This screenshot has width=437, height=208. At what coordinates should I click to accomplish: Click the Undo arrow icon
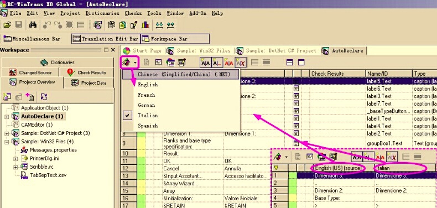[46, 25]
